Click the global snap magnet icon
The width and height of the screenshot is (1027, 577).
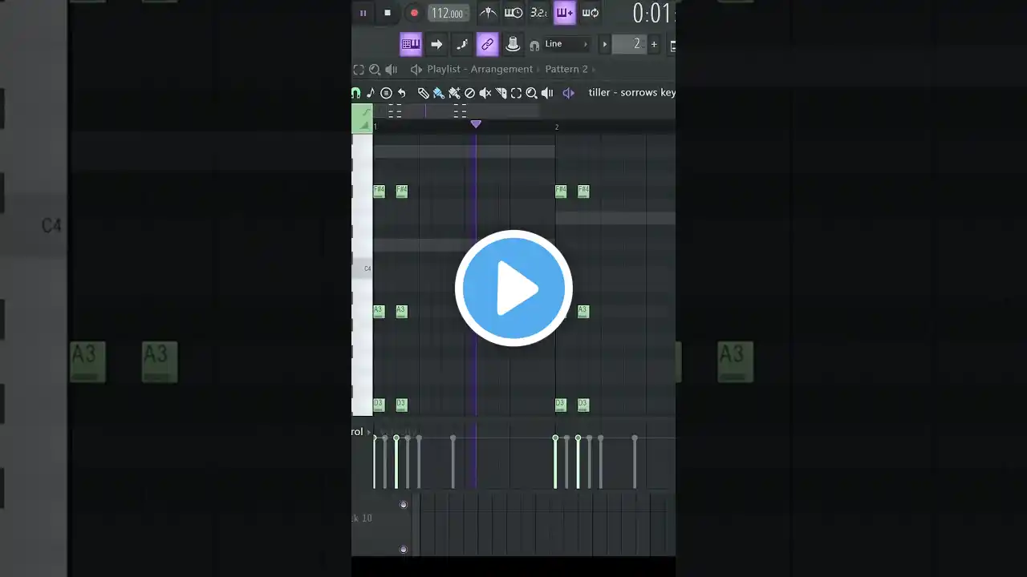point(534,45)
